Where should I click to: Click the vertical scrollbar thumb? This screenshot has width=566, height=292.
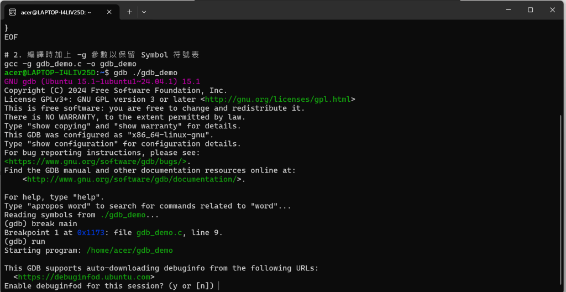(x=560, y=201)
